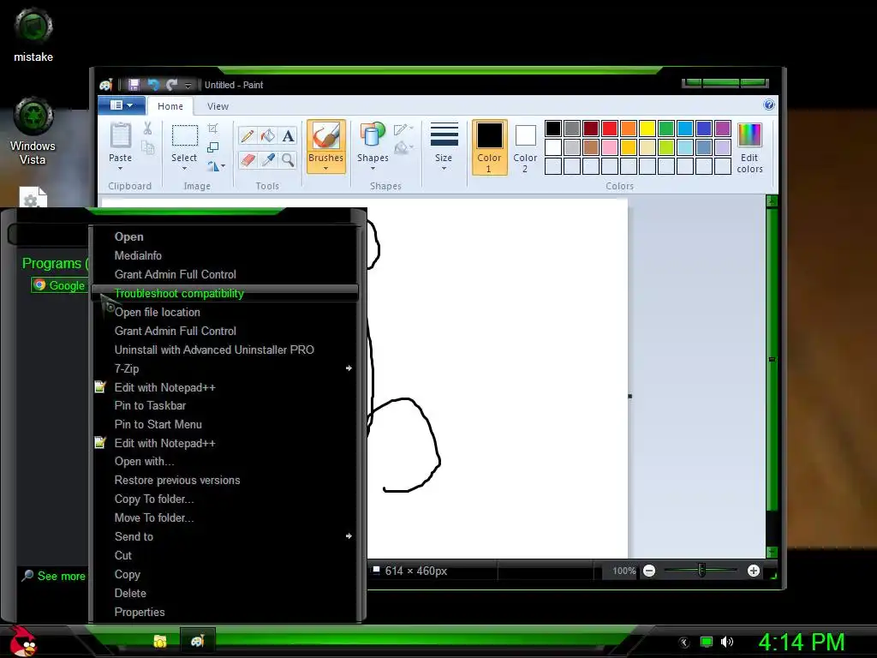Choose Delete in context menu
This screenshot has height=658, width=877.
(x=224, y=593)
